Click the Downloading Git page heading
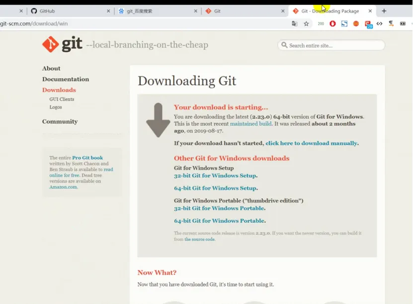The width and height of the screenshot is (413, 304). click(187, 81)
